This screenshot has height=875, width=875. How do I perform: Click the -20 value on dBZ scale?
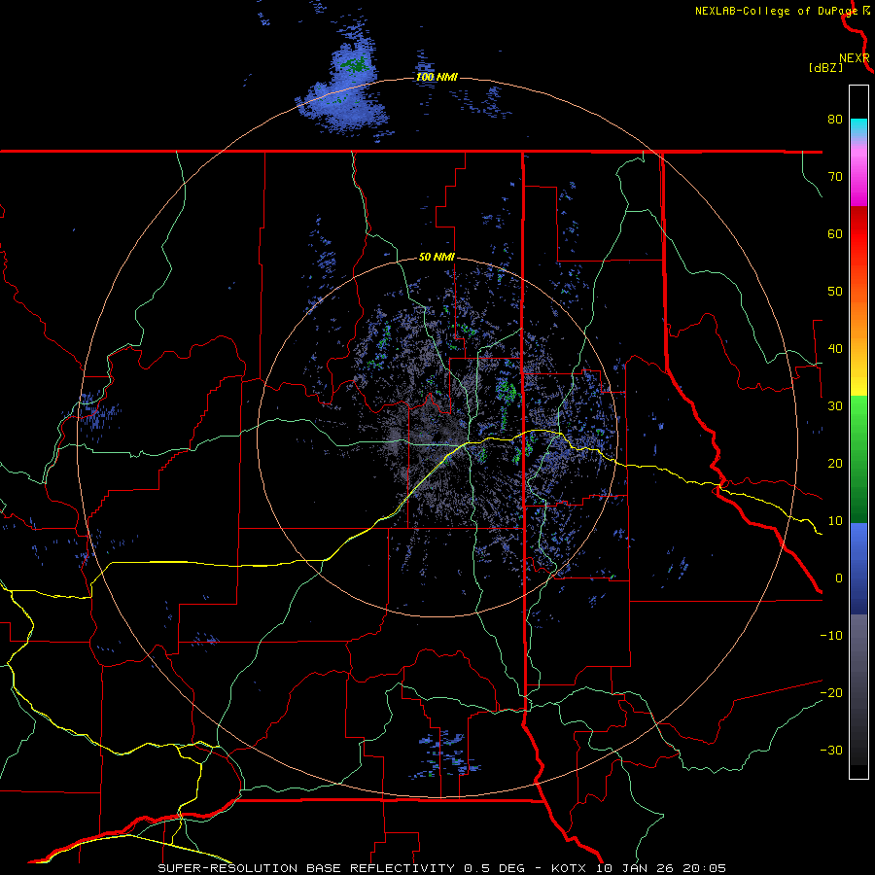tap(831, 692)
